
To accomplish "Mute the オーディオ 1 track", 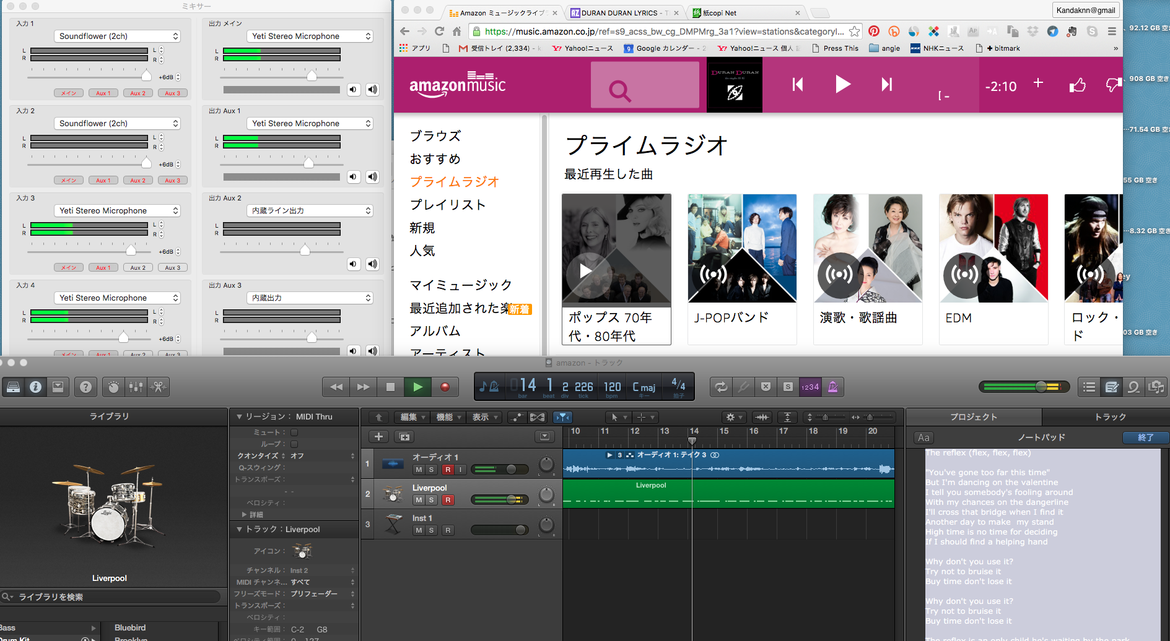I will (x=419, y=470).
